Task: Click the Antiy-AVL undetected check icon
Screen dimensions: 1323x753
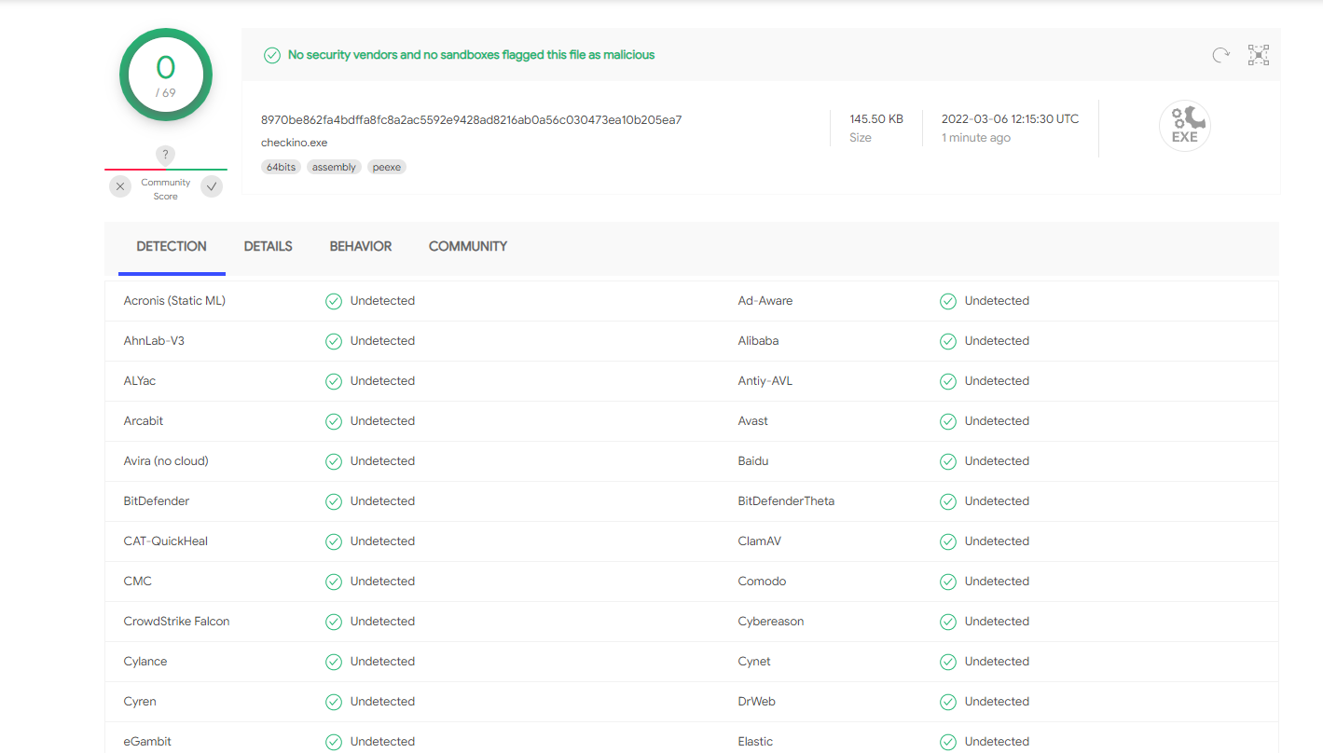Action: 948,381
